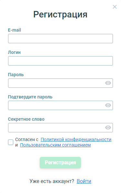Open the Политикой конфиденциальности link
121x193 pixels.
[x=76, y=139]
